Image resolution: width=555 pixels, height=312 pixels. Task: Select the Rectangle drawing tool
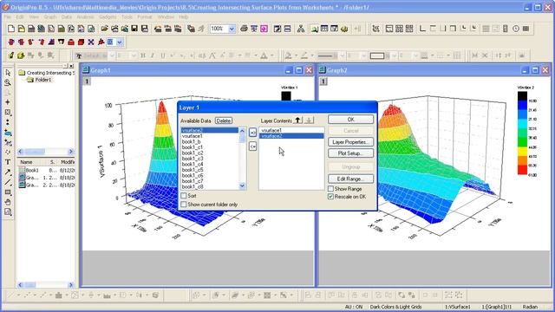[x=8, y=192]
